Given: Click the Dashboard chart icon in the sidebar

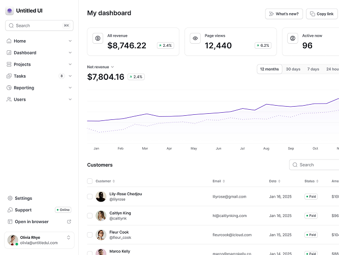Looking at the screenshot, I should tap(9, 52).
